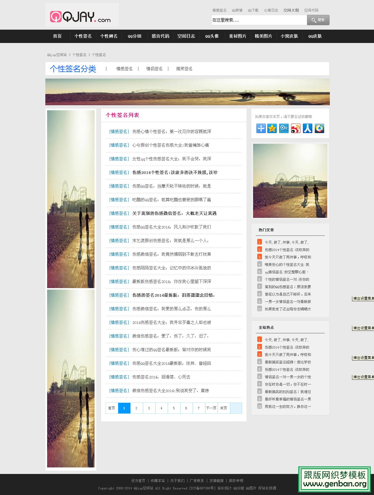Open 素材图片 in the navigation bar
Screen dimensions: 374x495
pos(238,36)
